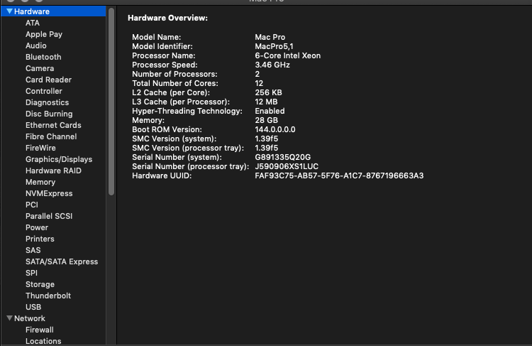Open Card Reader details
Viewport: 532px width, 346px height.
[x=48, y=80]
